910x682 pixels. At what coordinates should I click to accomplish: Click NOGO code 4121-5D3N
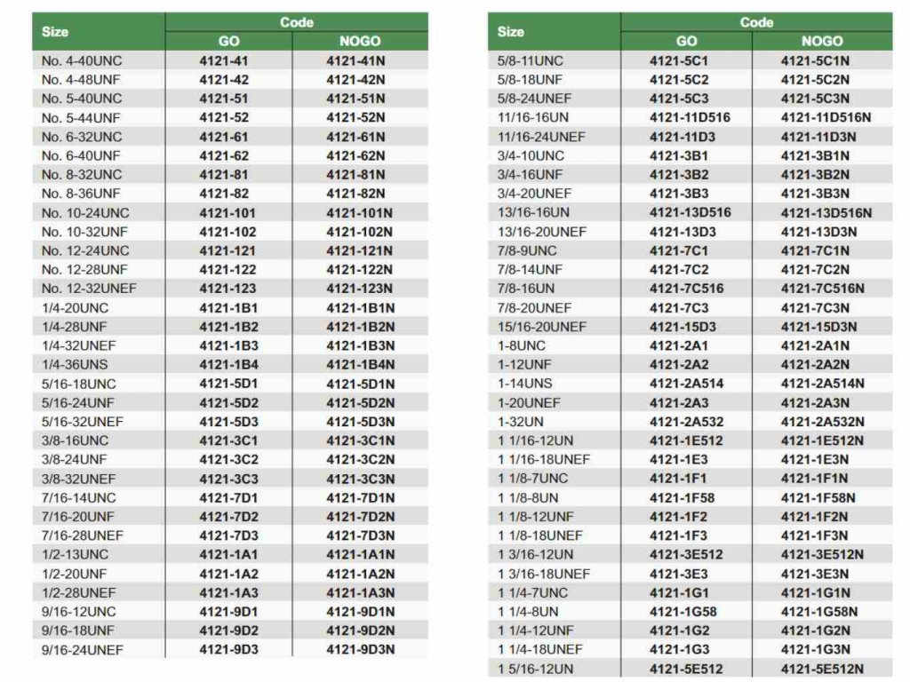tap(360, 422)
